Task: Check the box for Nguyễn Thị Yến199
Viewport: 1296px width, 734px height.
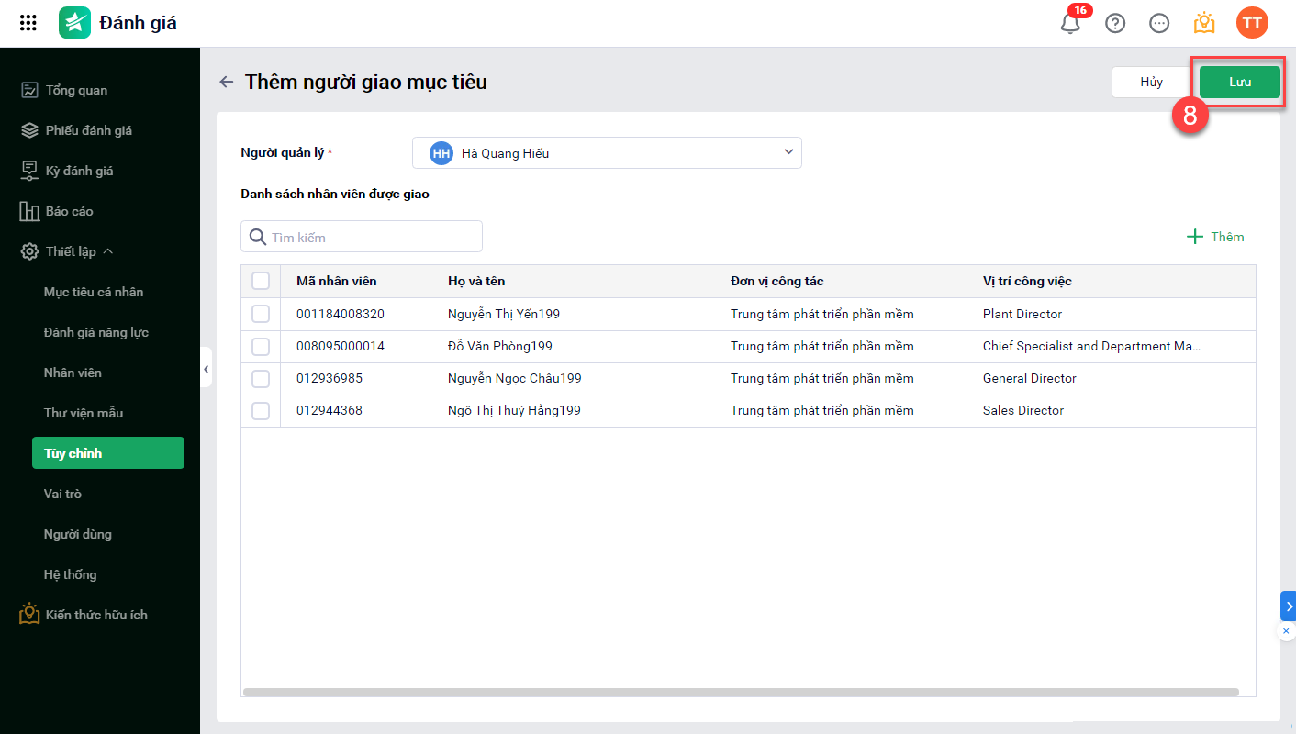Action: 261,314
